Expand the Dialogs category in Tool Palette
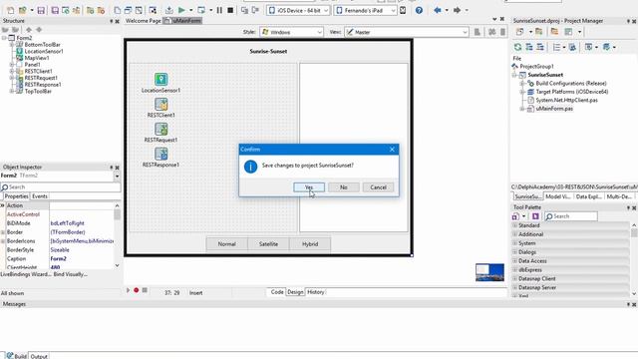The width and height of the screenshot is (638, 359). 515,252
